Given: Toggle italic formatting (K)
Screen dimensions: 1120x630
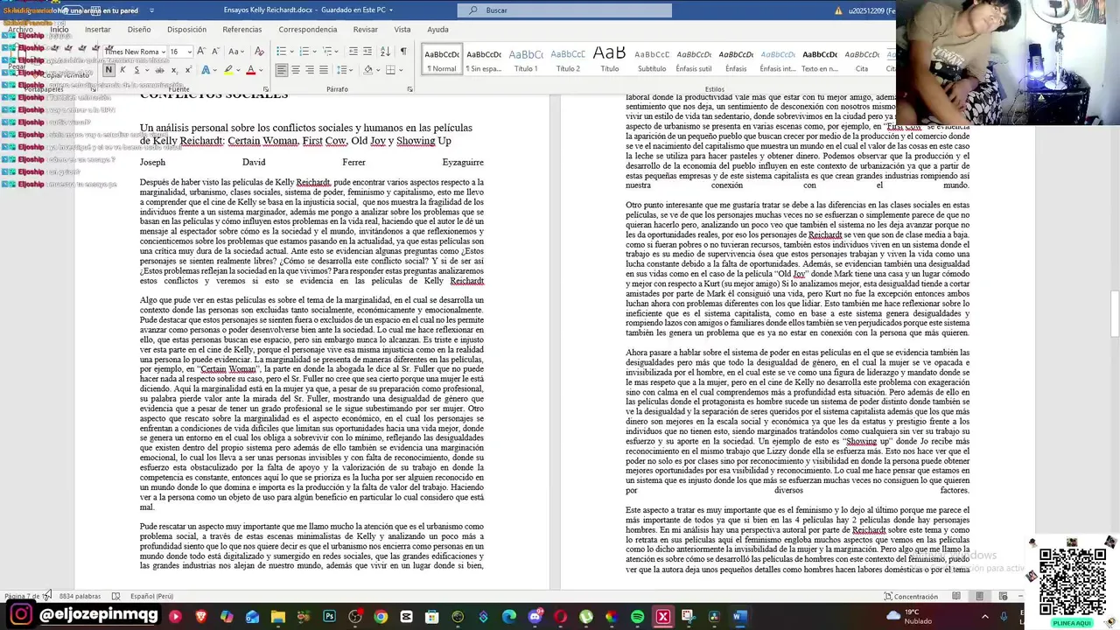Looking at the screenshot, I should pyautogui.click(x=122, y=70).
